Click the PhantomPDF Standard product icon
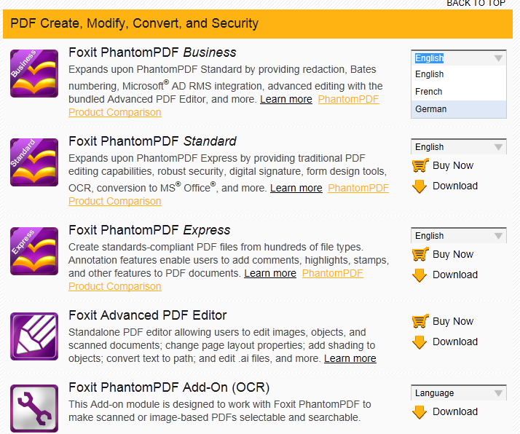Screen dimensions: 520x434 [x=34, y=162]
